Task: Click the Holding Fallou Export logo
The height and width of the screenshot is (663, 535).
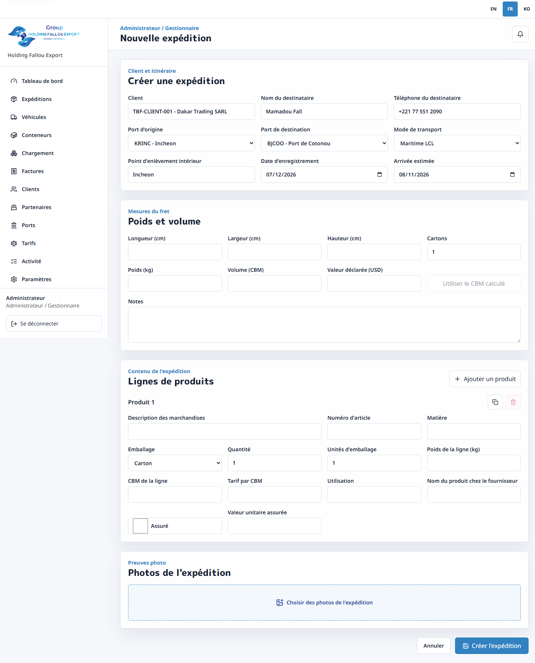Action: tap(44, 36)
